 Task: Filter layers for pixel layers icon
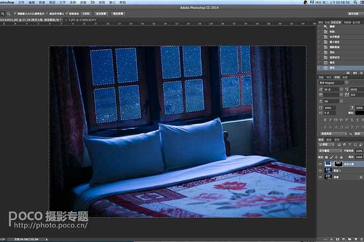pos(339,144)
